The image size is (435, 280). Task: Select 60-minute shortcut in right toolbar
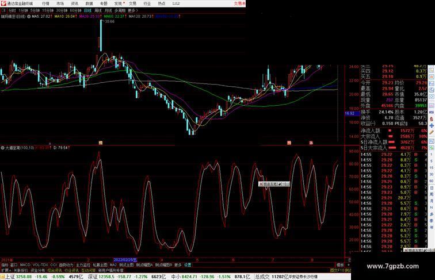tap(432, 181)
